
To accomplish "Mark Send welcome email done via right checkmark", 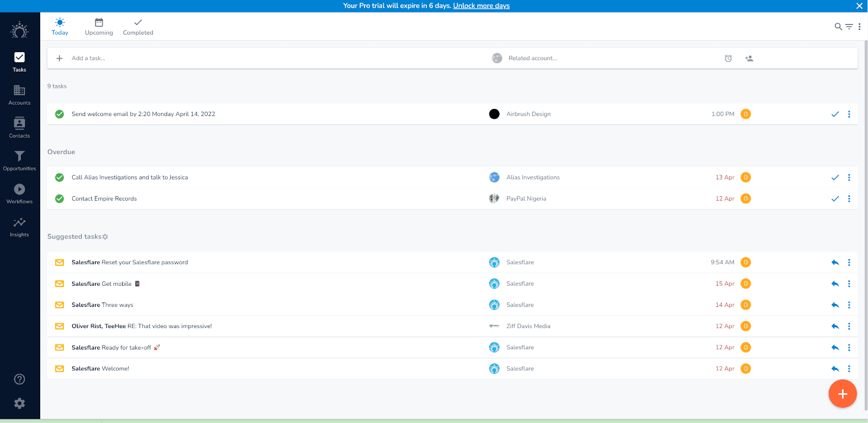I will pyautogui.click(x=835, y=114).
